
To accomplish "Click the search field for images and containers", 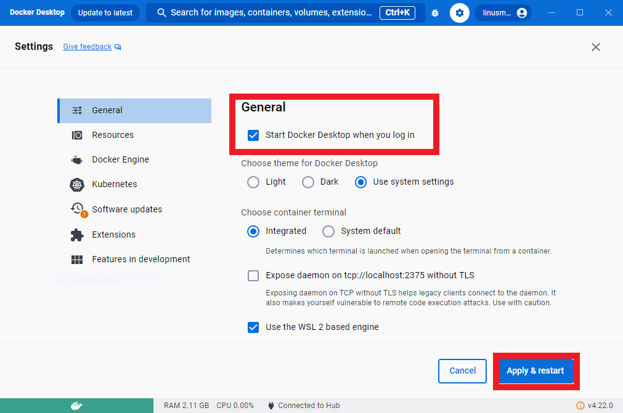I will click(285, 13).
